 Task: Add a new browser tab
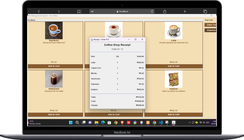[x=185, y=11]
